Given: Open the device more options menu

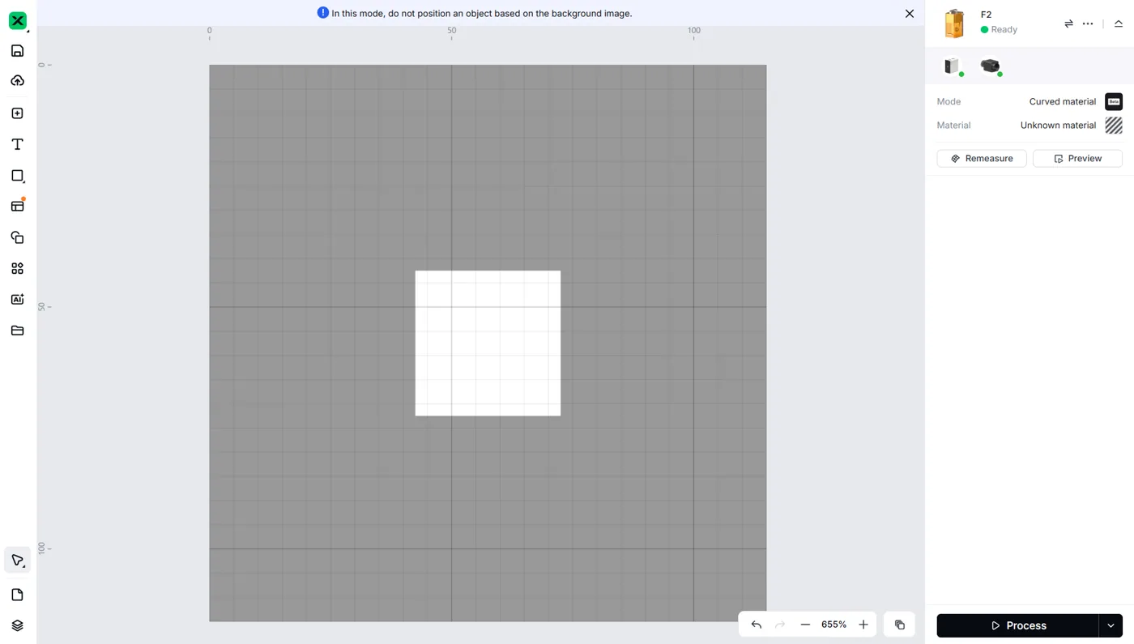Looking at the screenshot, I should pos(1088,23).
